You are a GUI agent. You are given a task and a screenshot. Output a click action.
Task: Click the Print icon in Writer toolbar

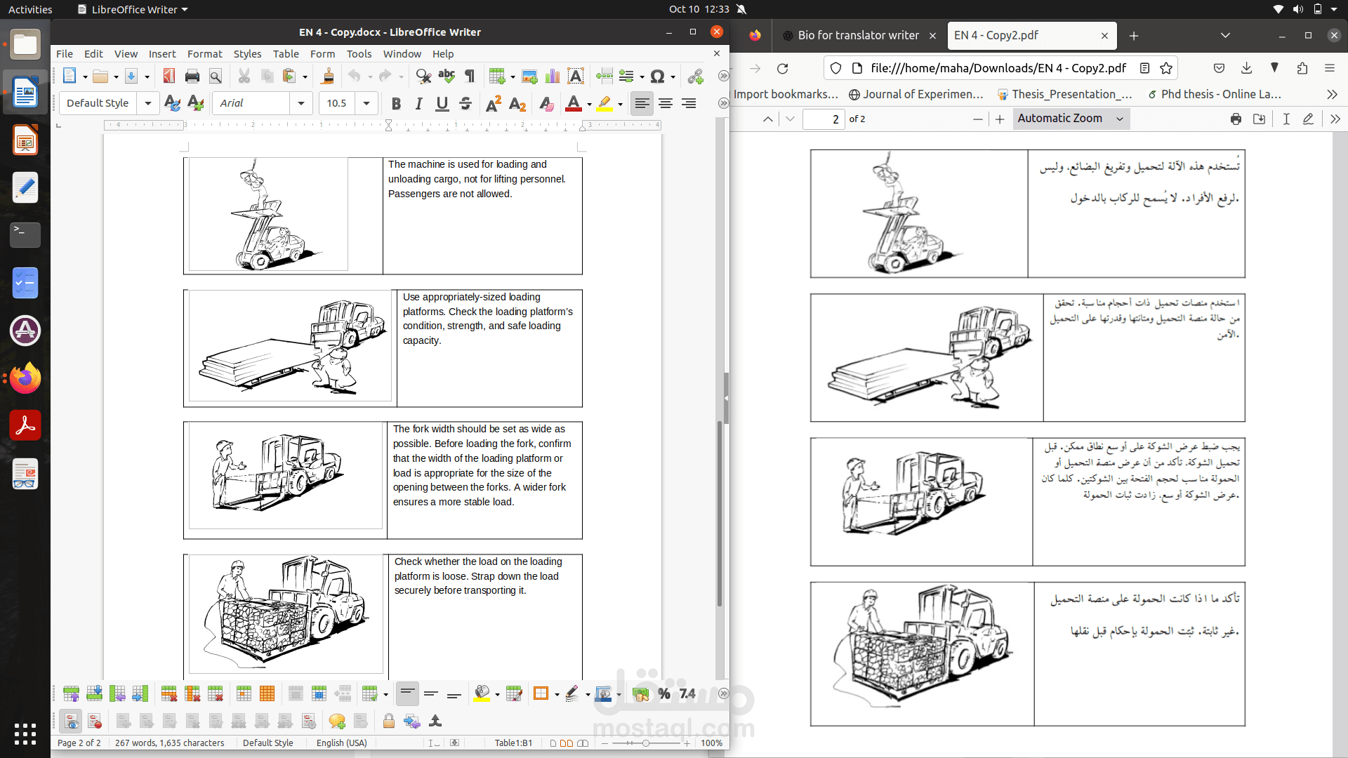tap(192, 77)
